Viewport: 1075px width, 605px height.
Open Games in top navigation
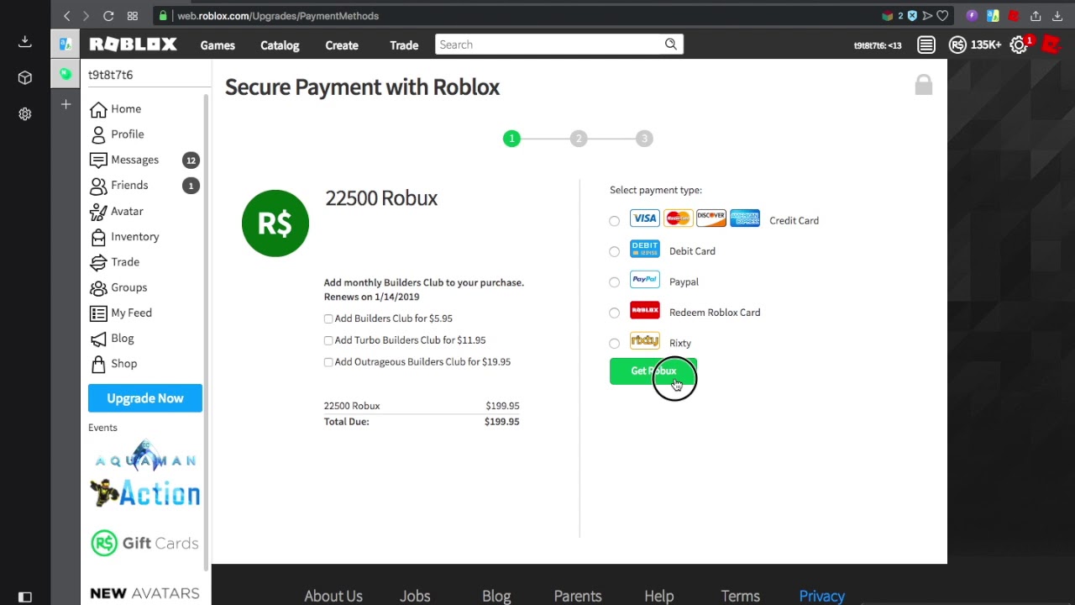(218, 45)
